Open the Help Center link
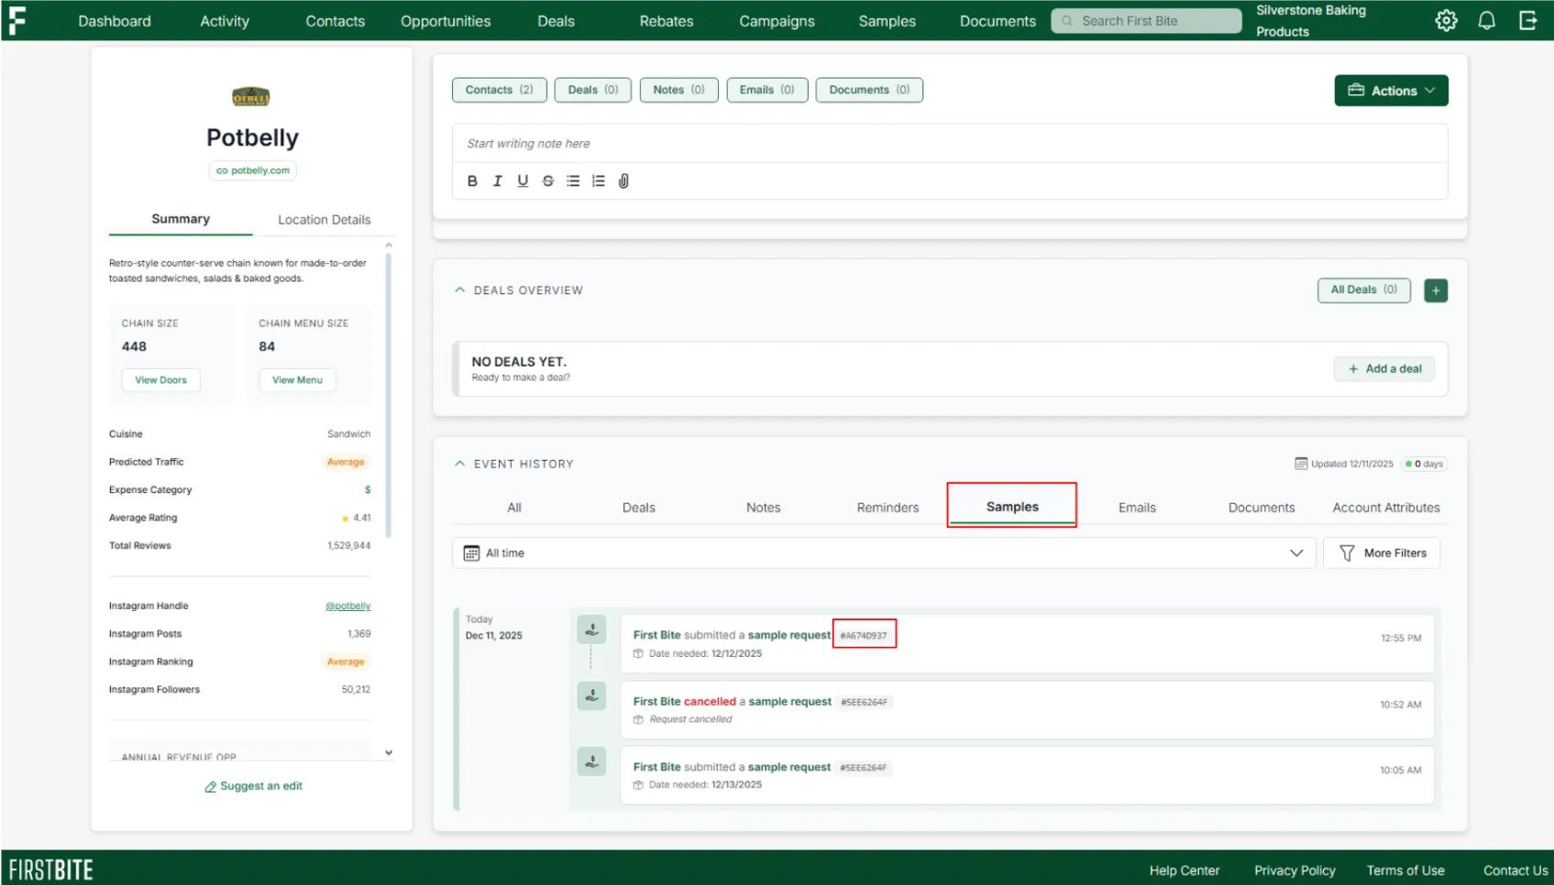This screenshot has height=885, width=1554. [1185, 870]
